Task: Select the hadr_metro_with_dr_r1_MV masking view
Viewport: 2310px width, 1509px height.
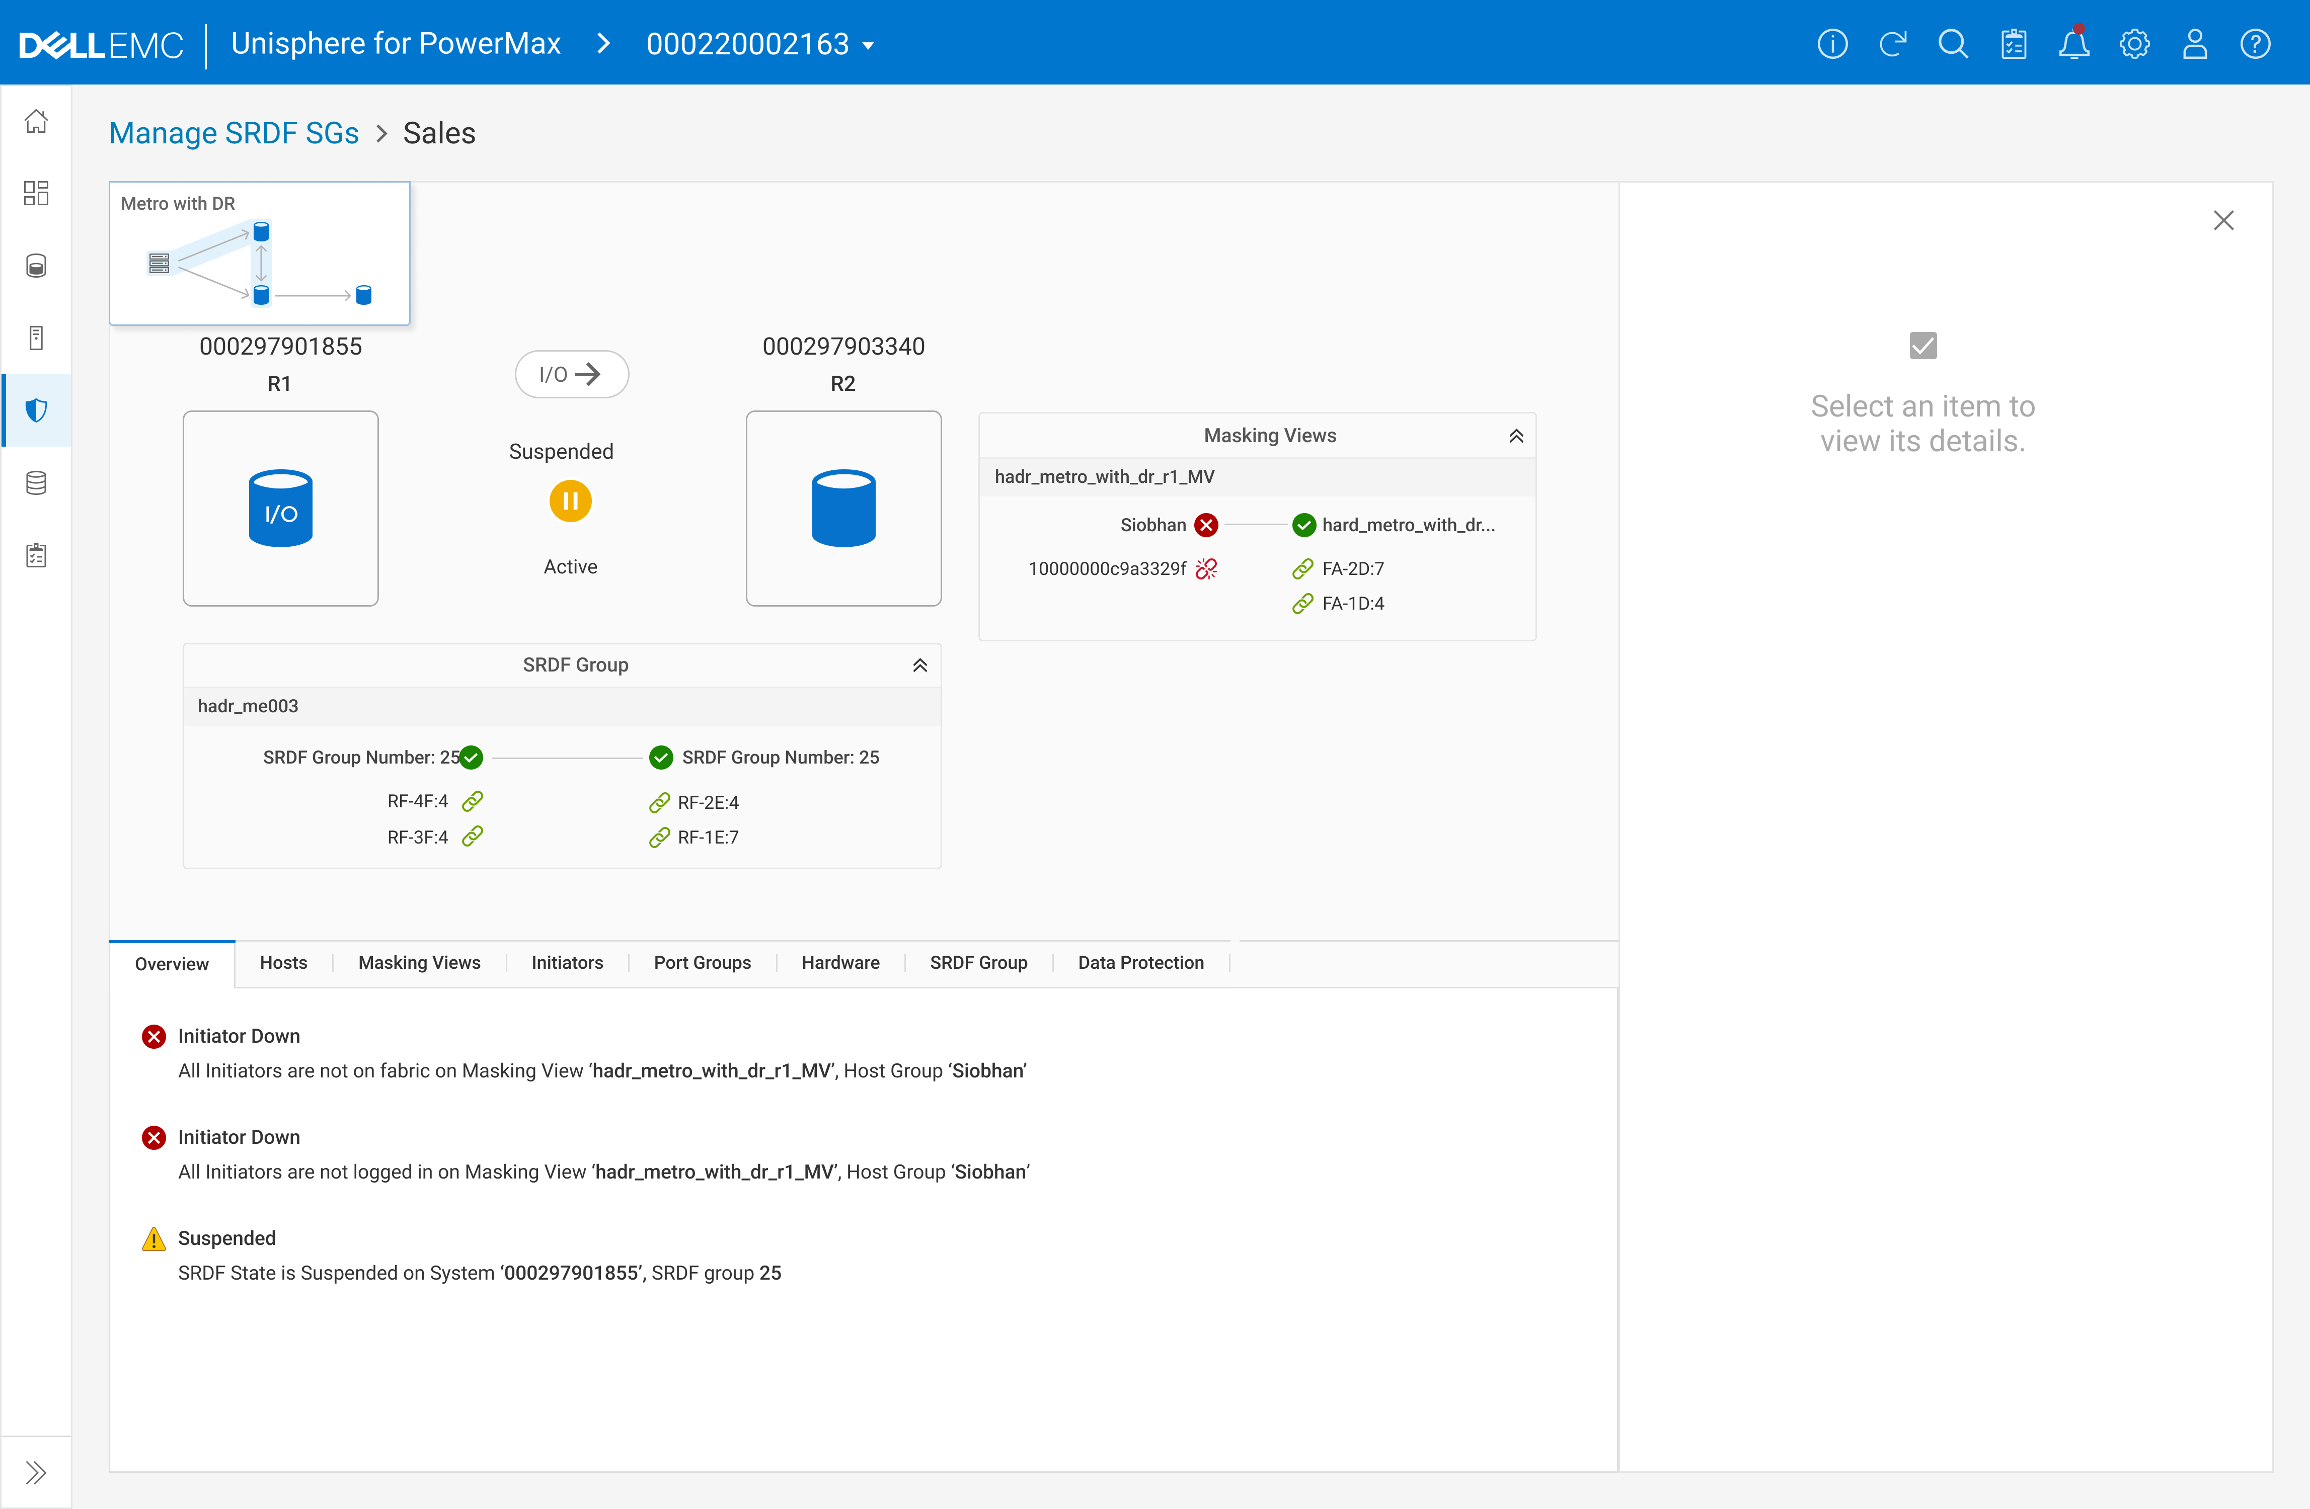Action: (x=1104, y=476)
